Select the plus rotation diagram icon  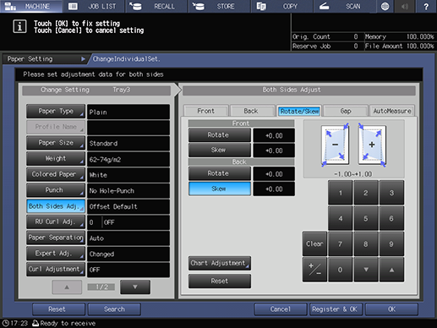(372, 145)
